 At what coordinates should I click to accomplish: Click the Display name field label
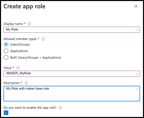click(x=13, y=24)
